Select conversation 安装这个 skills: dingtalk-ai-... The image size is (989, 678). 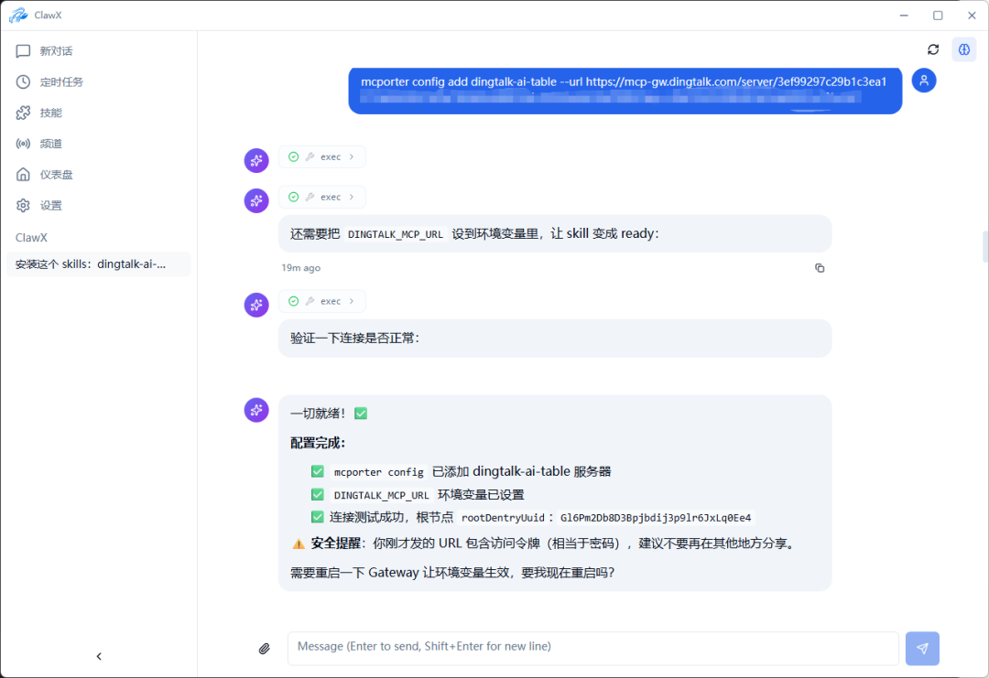(98, 264)
